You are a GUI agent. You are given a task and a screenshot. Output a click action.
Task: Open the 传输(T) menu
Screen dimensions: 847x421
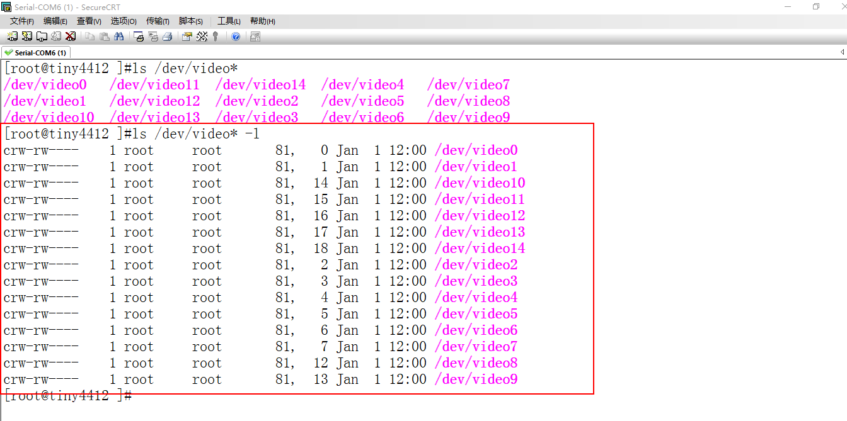158,21
